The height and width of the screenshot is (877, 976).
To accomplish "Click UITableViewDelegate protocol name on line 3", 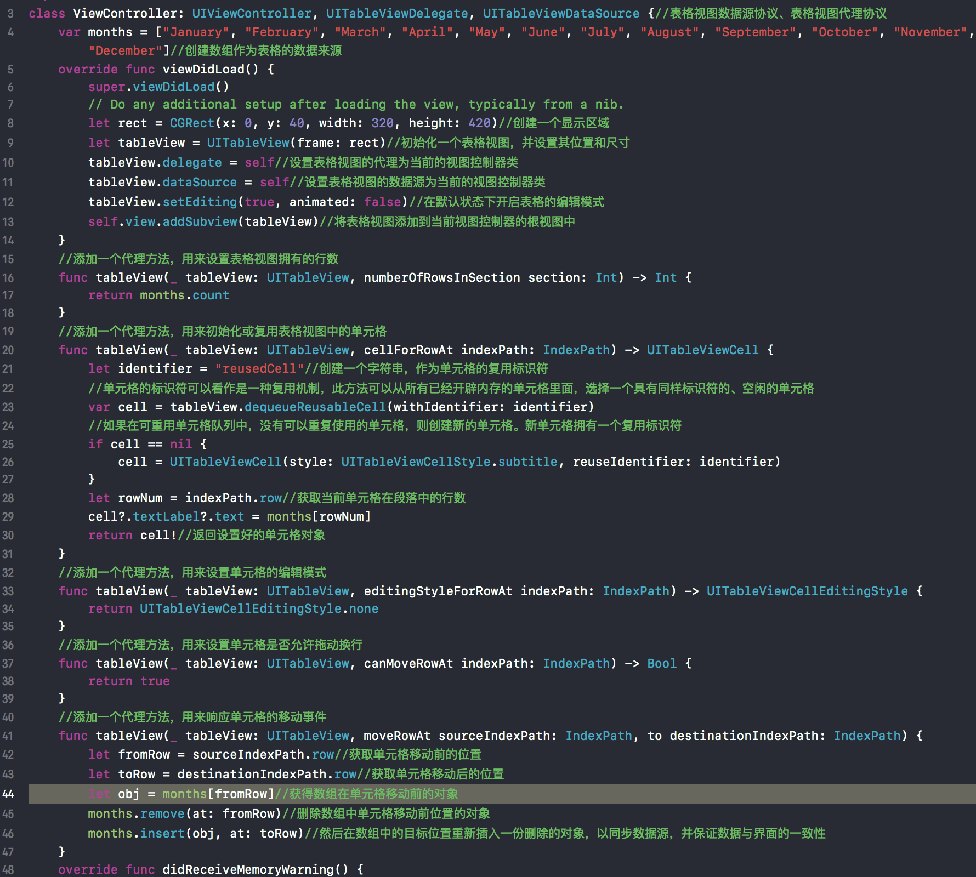I will pyautogui.click(x=397, y=13).
